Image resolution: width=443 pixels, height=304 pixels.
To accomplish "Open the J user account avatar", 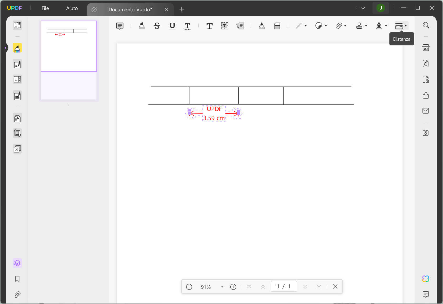I will point(381,8).
